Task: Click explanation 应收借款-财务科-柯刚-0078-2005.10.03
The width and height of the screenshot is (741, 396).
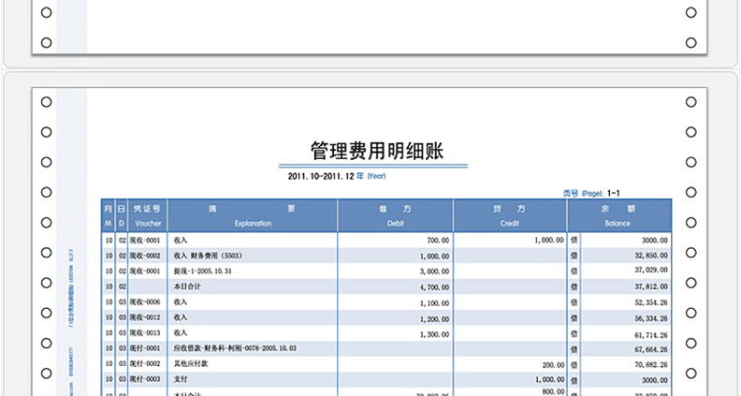Action: pyautogui.click(x=235, y=348)
